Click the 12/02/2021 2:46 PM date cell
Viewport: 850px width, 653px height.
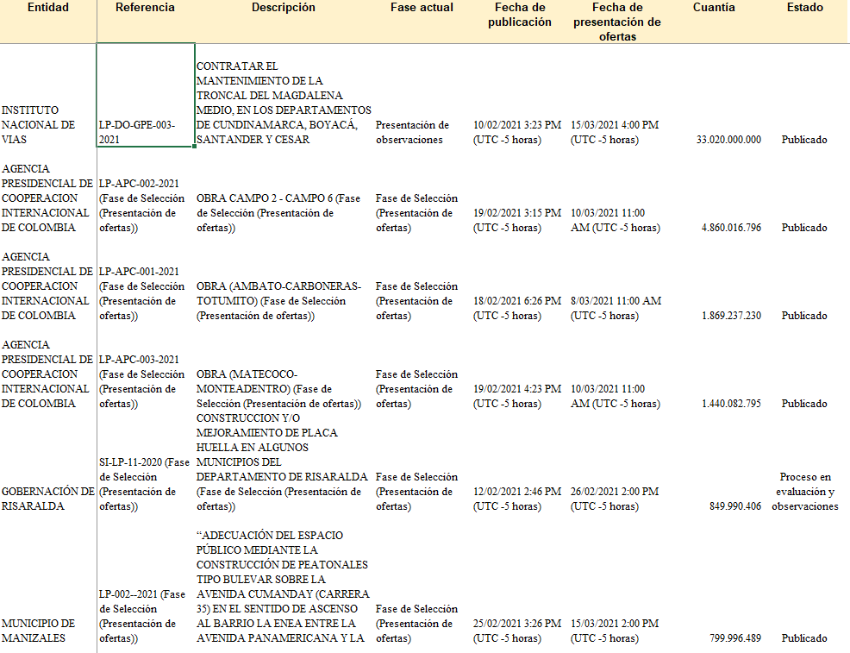tap(516, 499)
